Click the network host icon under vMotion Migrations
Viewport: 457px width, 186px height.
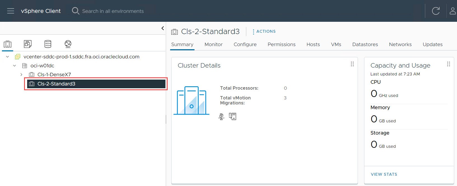click(221, 116)
